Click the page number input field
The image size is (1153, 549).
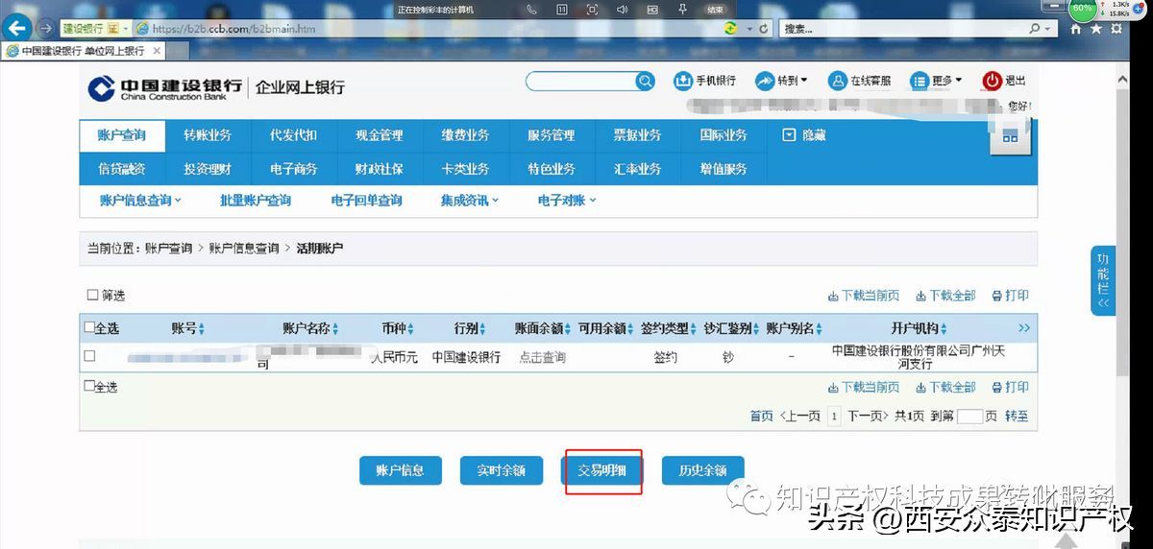970,417
